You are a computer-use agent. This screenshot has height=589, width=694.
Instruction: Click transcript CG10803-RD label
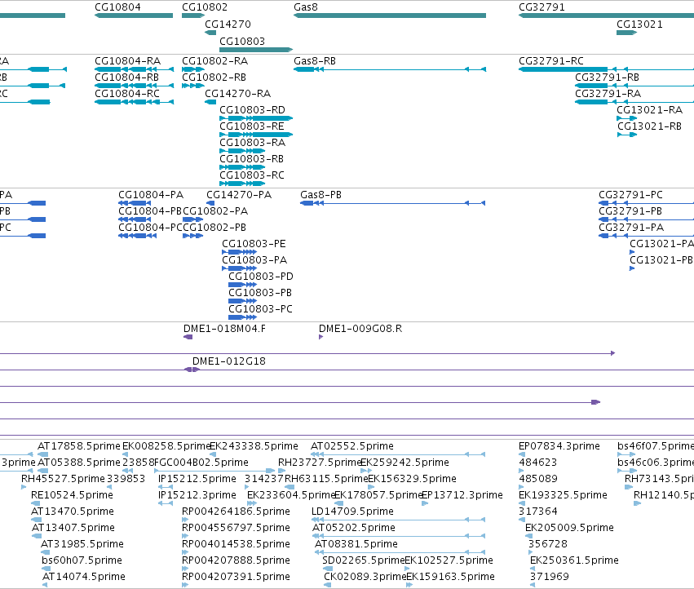pos(252,110)
